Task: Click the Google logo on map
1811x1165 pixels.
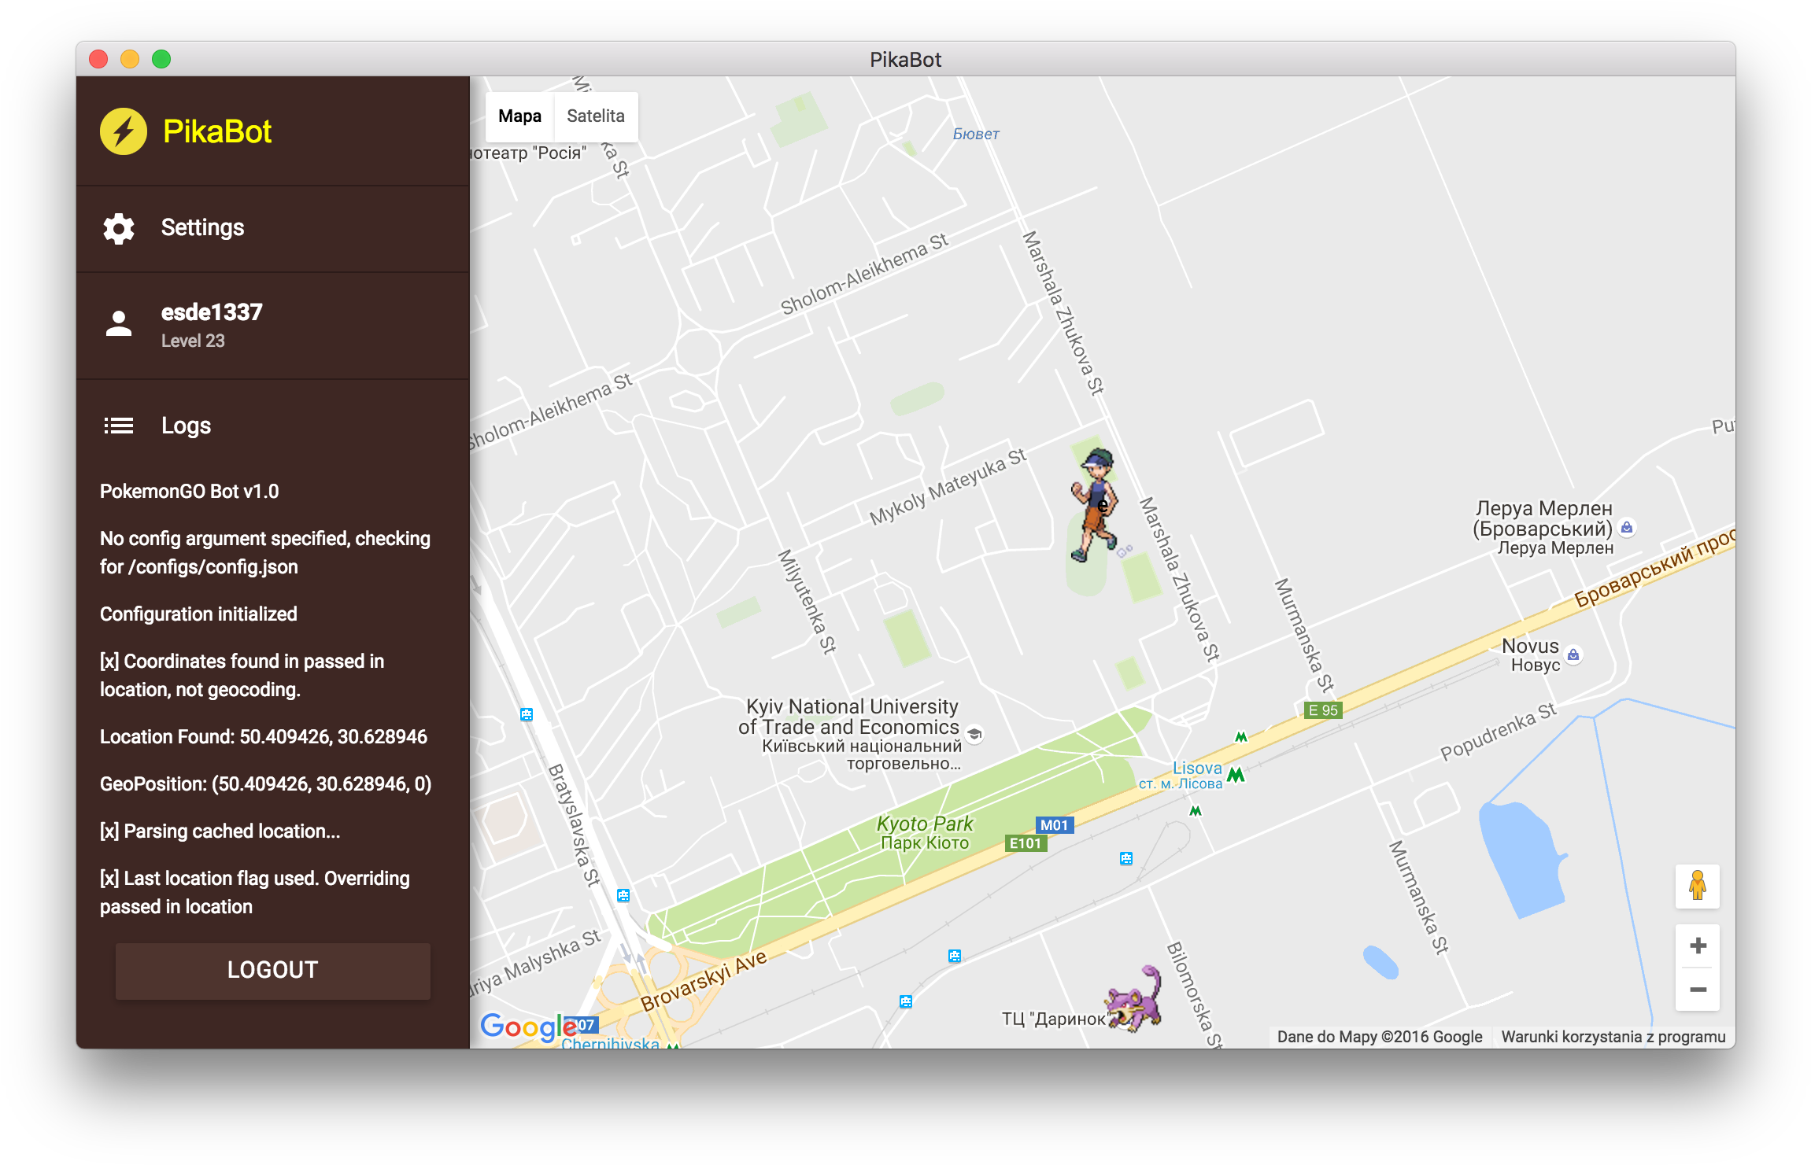Action: click(x=528, y=1026)
